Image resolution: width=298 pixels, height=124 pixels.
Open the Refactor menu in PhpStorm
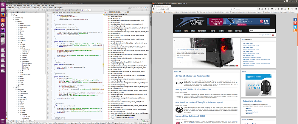click(30, 6)
